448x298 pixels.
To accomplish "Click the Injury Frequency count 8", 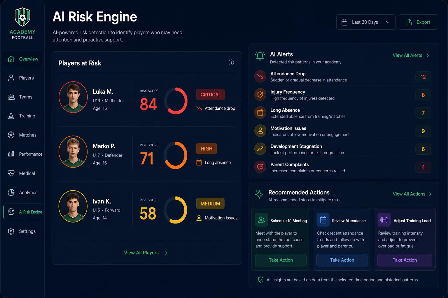I will point(423,95).
